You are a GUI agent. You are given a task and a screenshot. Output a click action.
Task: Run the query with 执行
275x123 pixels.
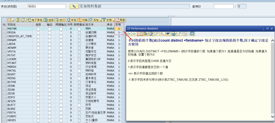coord(60,20)
